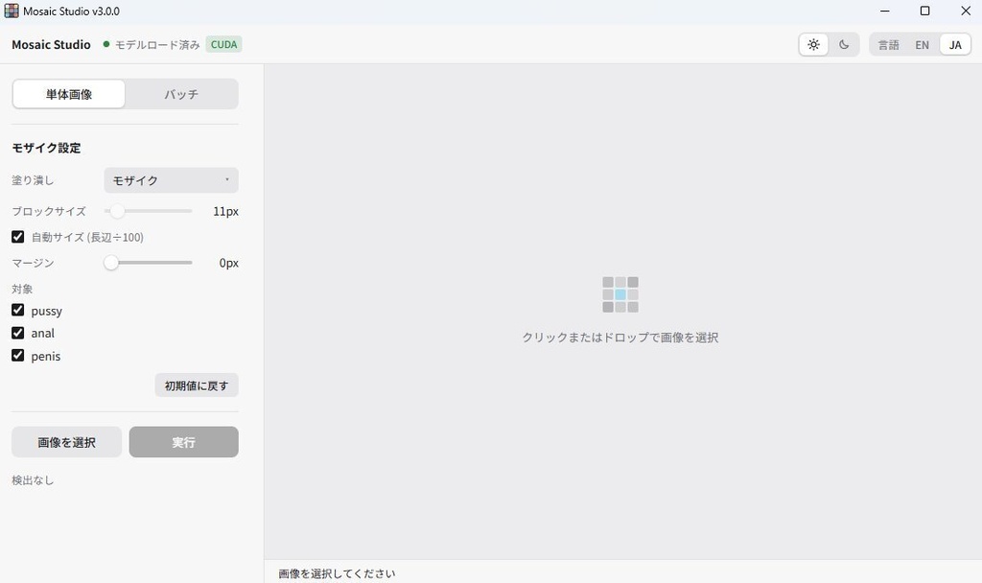Click 初期値に戻す reset button
Viewport: 982px width, 583px height.
click(197, 385)
